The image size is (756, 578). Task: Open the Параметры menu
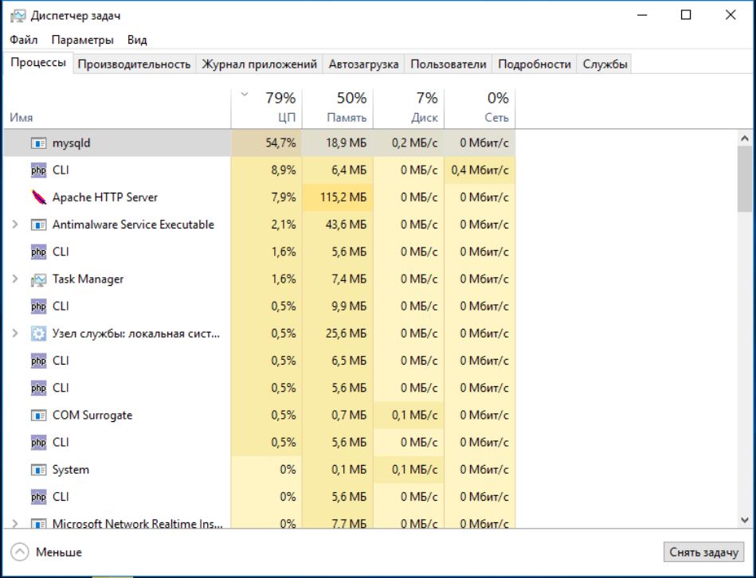click(x=82, y=40)
